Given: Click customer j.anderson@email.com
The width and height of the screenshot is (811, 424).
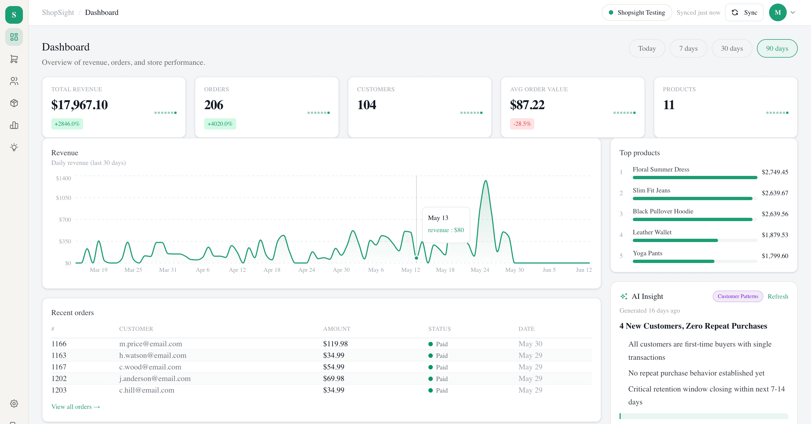Looking at the screenshot, I should coord(155,379).
